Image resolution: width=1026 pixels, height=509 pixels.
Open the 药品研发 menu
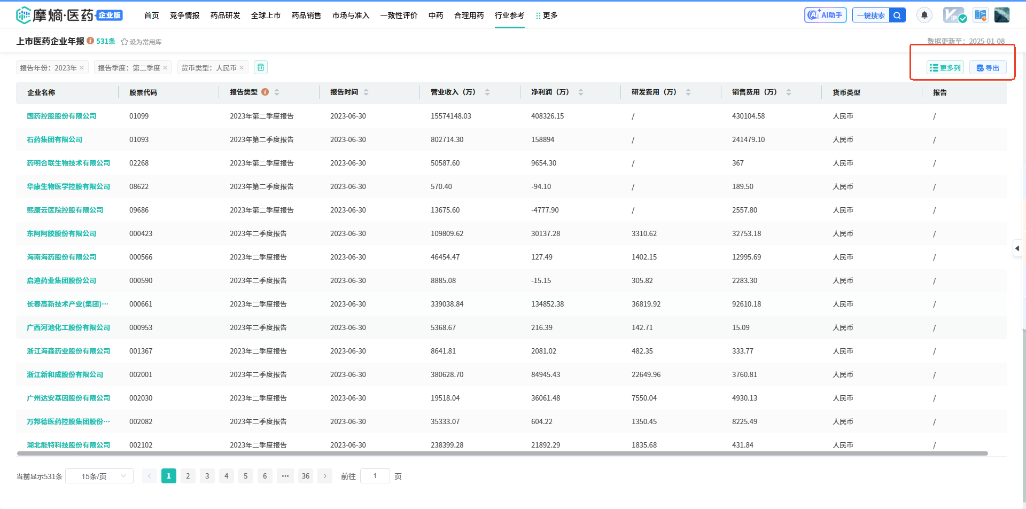coord(226,15)
